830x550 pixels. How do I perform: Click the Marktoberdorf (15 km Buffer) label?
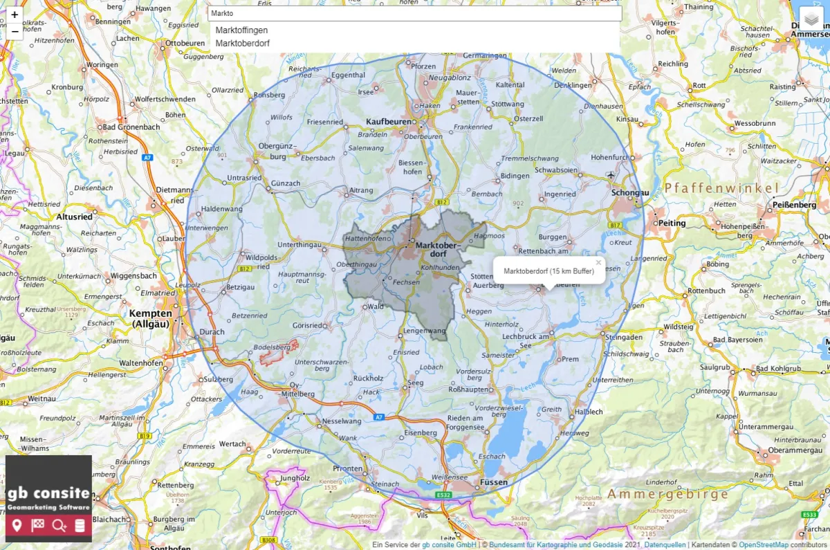(549, 271)
